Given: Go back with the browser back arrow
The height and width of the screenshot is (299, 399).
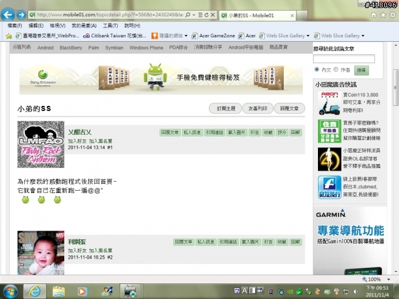Looking at the screenshot, I should (7, 15).
